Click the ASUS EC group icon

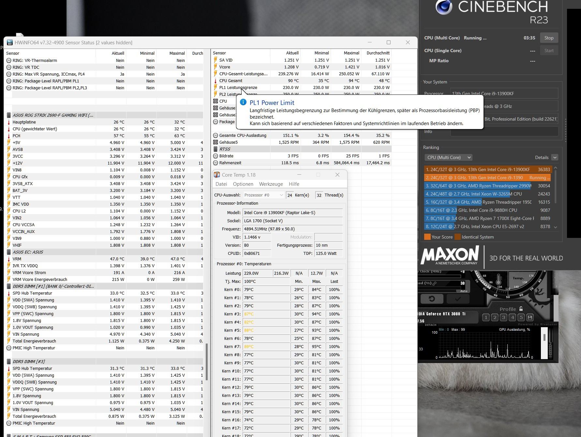coord(9,252)
